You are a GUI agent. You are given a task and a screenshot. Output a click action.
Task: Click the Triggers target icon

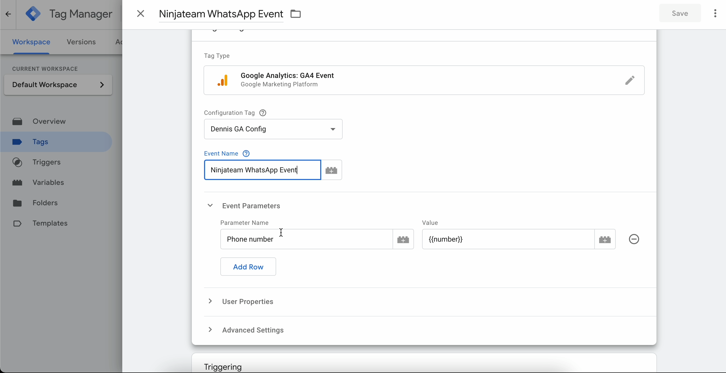tap(17, 162)
